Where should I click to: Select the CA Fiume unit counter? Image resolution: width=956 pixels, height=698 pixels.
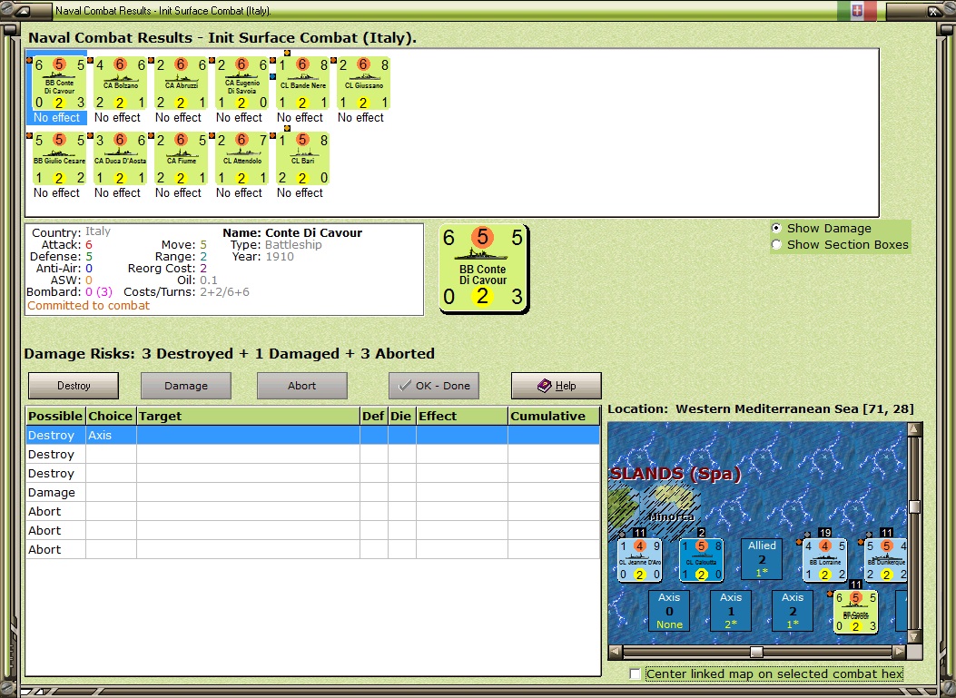tap(181, 159)
